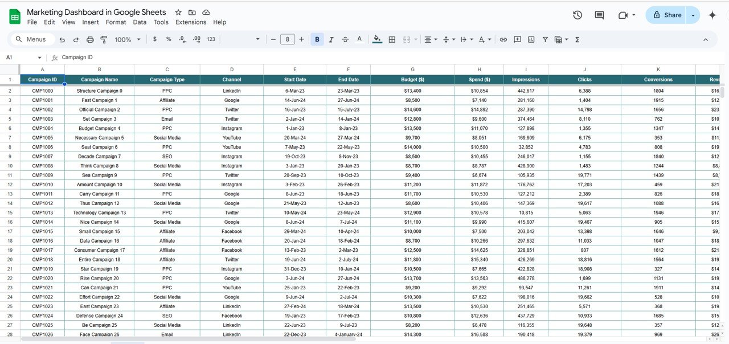Apply italic formatting
Screen dimensions: 729x344
coord(331,39)
